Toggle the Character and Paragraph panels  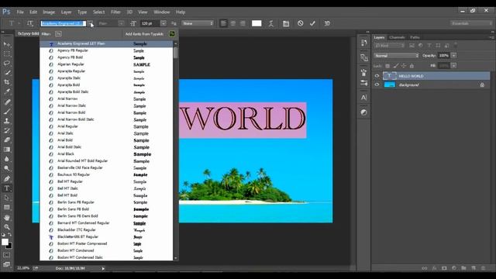pos(286,23)
